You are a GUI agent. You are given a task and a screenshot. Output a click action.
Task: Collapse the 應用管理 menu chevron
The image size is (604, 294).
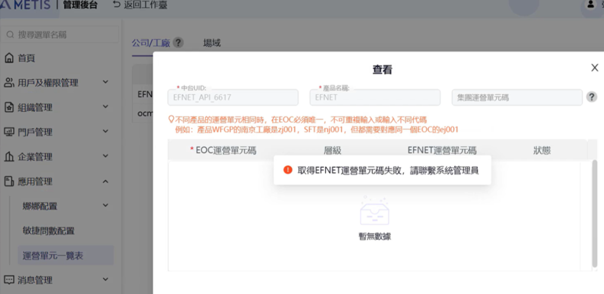(105, 181)
